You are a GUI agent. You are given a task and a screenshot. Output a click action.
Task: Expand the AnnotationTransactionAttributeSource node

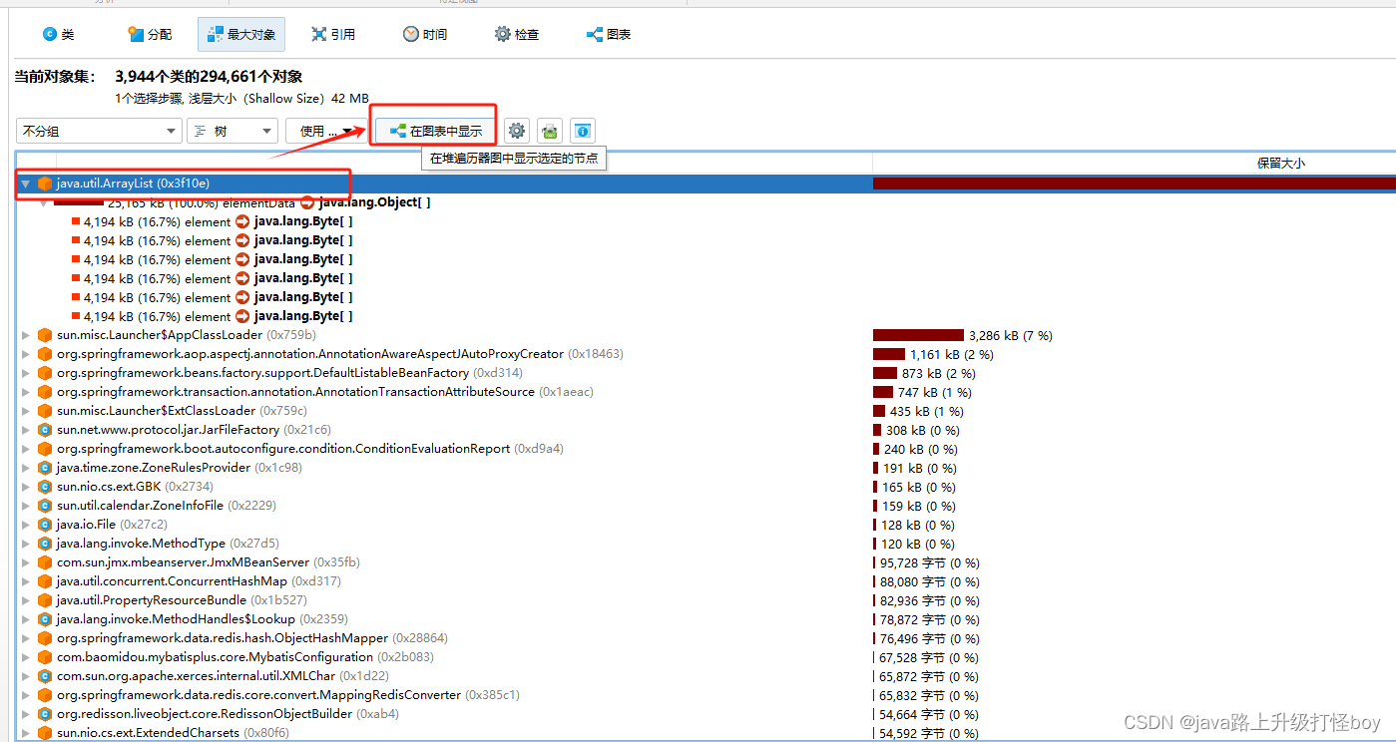(26, 392)
